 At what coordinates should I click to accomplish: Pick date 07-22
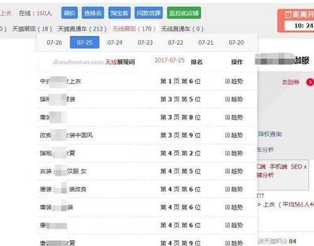176,42
